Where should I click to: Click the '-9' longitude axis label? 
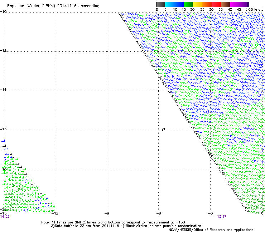[x=107, y=213]
